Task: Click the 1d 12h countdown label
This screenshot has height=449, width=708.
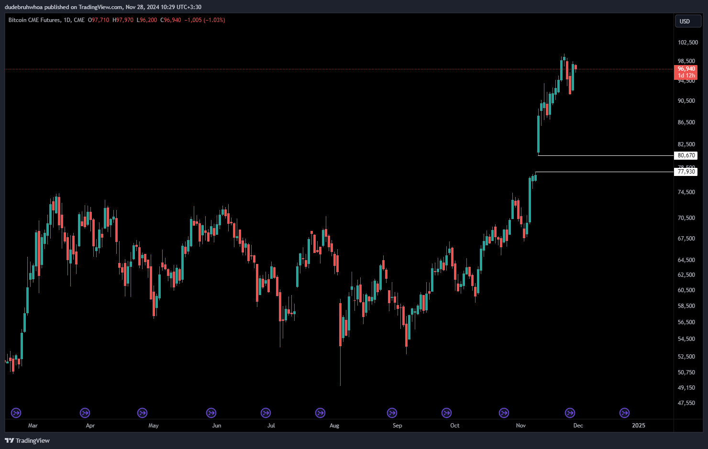Action: pyautogui.click(x=686, y=76)
